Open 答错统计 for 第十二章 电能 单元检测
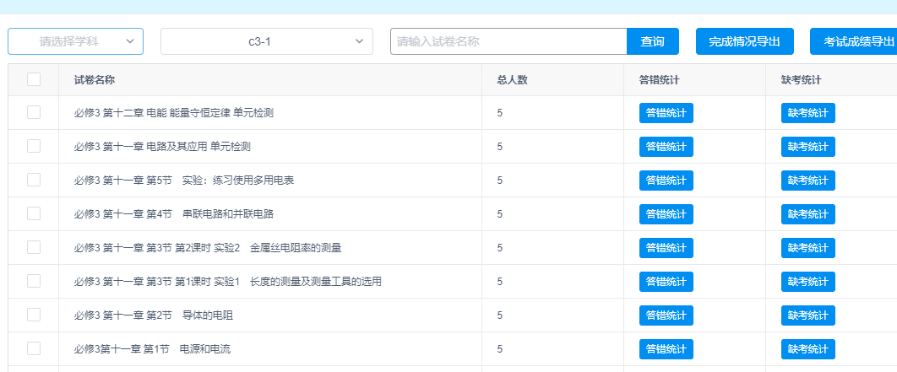This screenshot has width=897, height=372. pos(666,113)
